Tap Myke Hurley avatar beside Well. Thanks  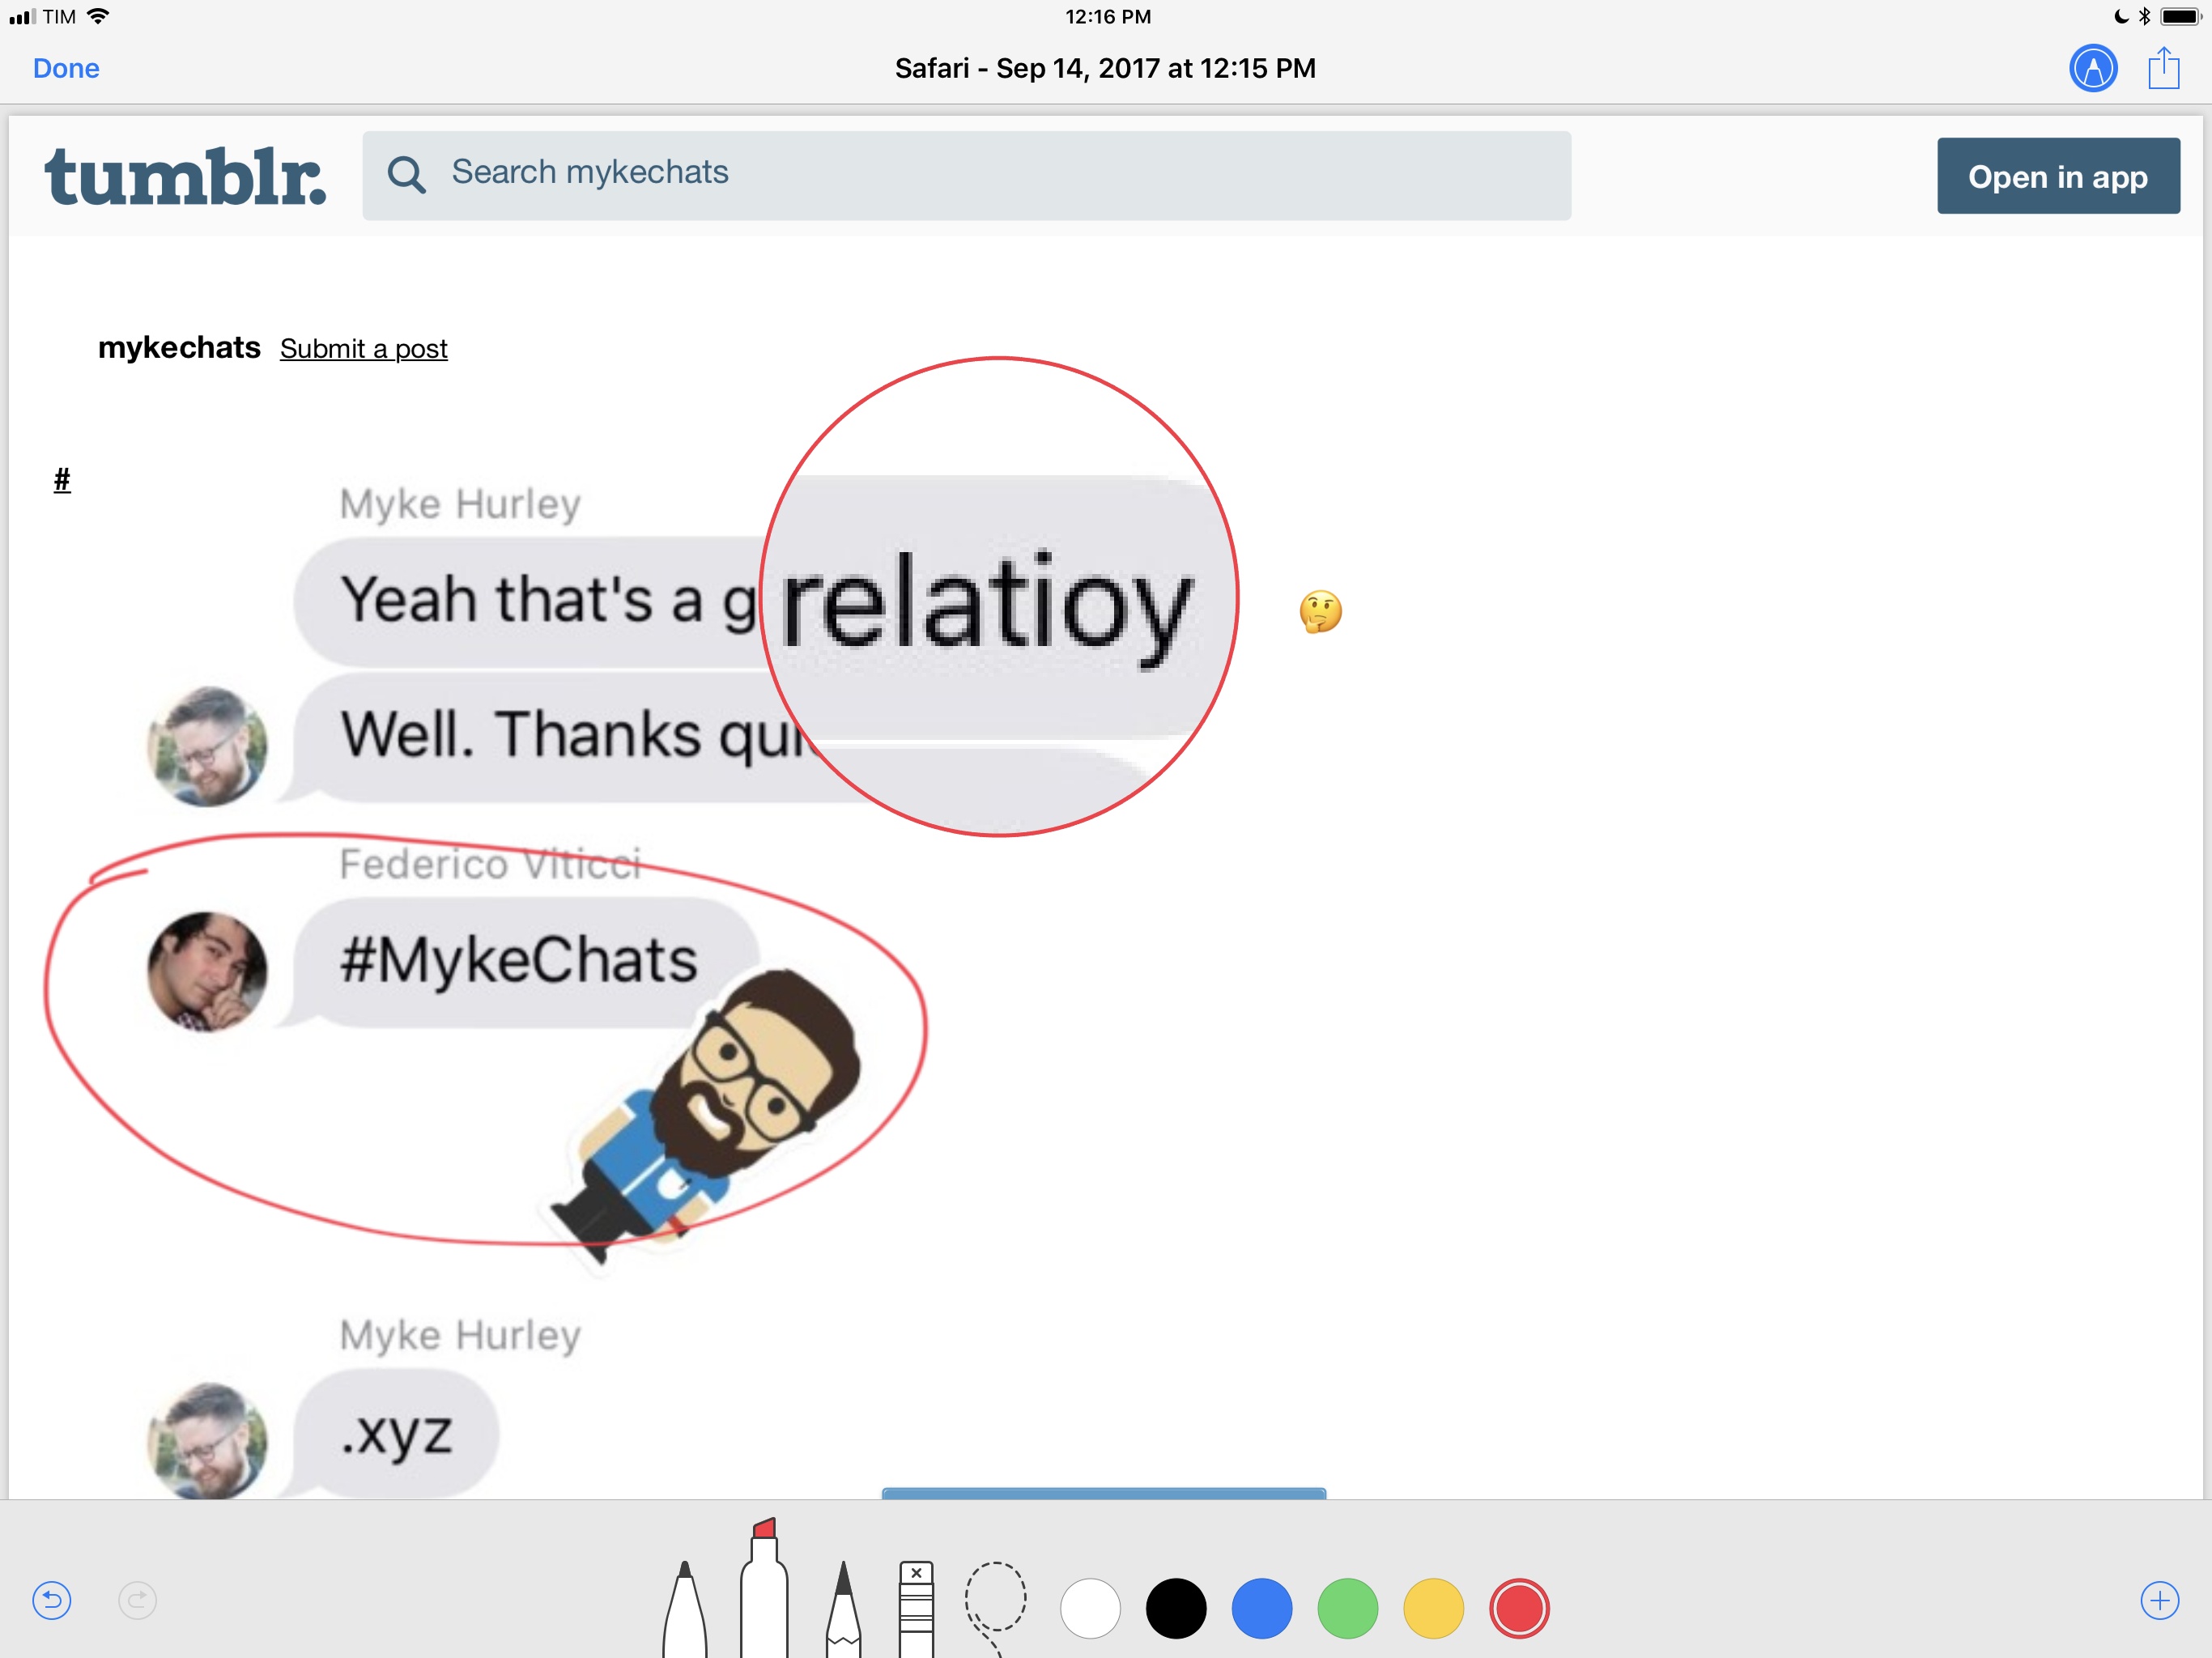pyautogui.click(x=207, y=746)
